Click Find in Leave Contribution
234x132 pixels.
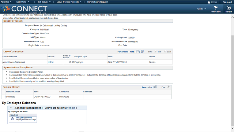(x=132, y=52)
